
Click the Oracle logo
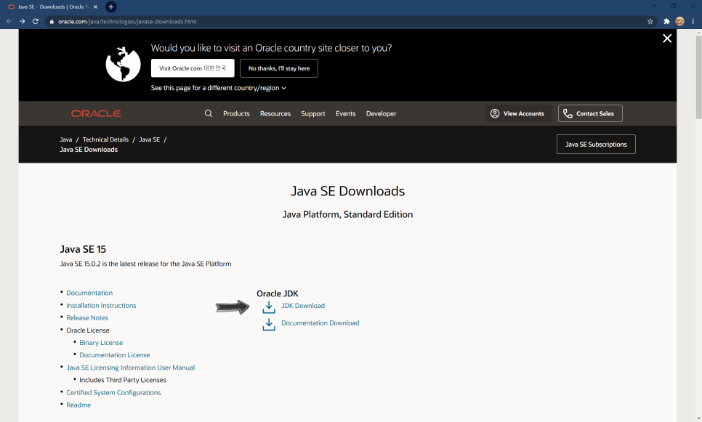tap(96, 113)
